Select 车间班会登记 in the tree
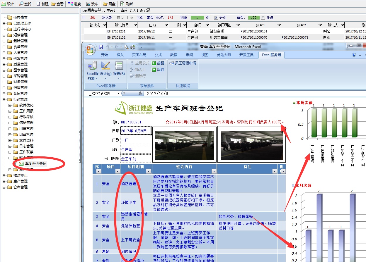Viewport: 366px width, 262px height. [x=35, y=164]
